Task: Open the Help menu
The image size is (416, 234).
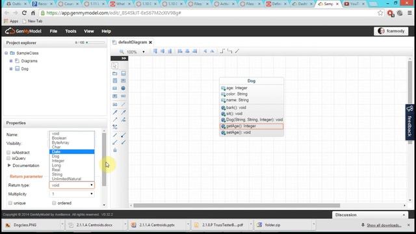Action: pyautogui.click(x=106, y=31)
